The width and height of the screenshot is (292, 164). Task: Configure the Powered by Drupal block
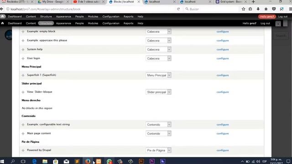coord(223,150)
